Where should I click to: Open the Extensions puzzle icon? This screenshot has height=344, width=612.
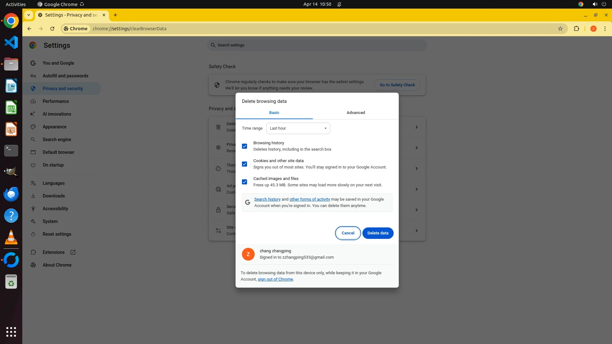tap(576, 29)
